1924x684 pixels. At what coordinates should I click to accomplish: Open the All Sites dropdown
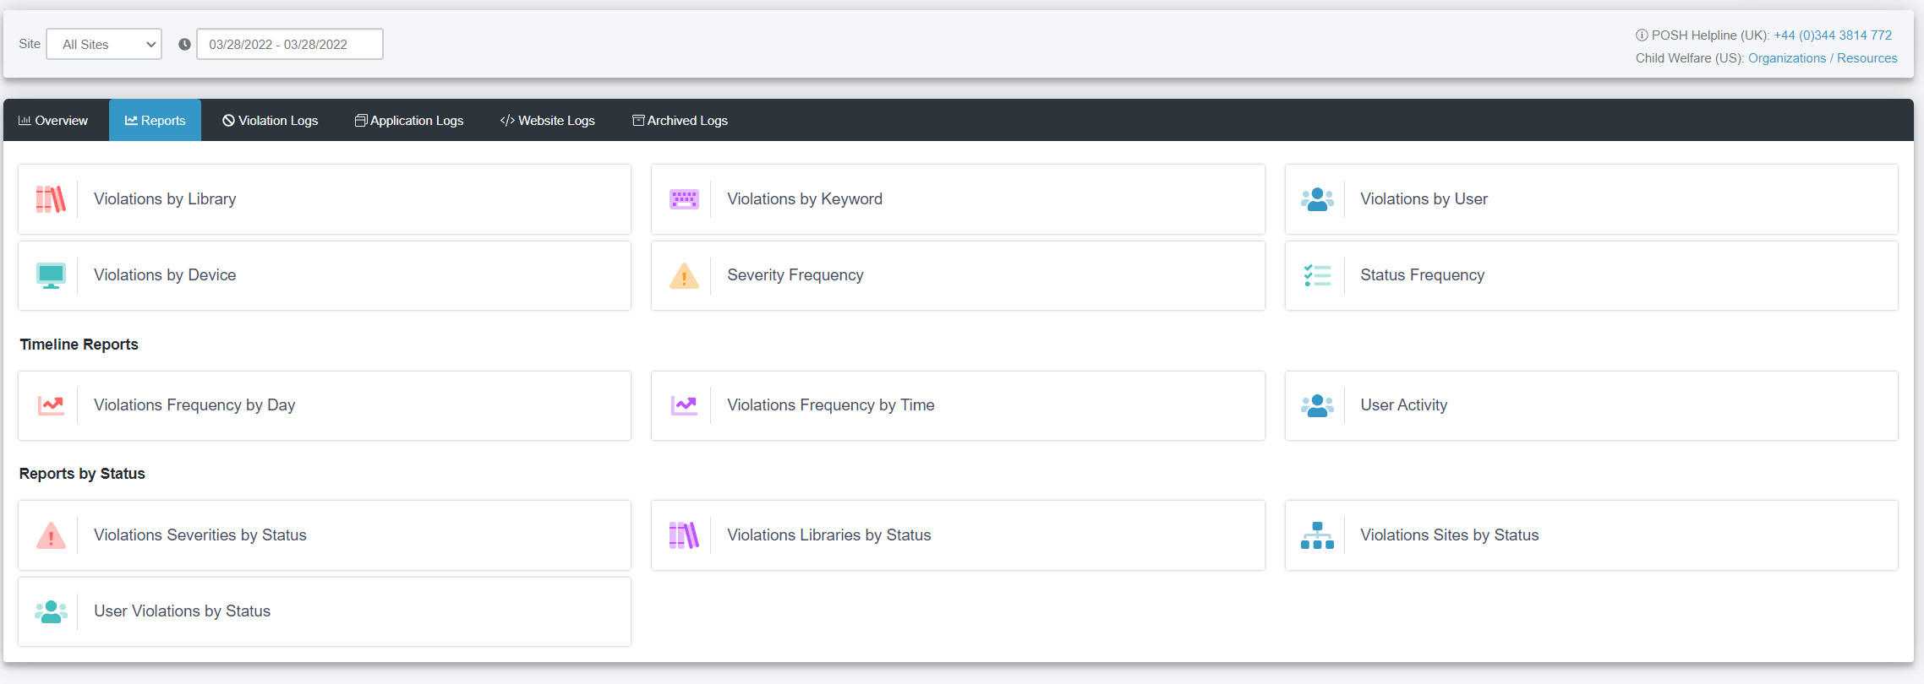(104, 44)
